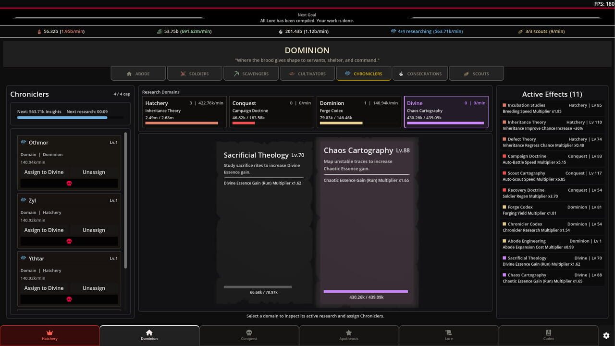Click the Recovery Doctrine active effect
This screenshot has width=615, height=346.
click(x=552, y=193)
